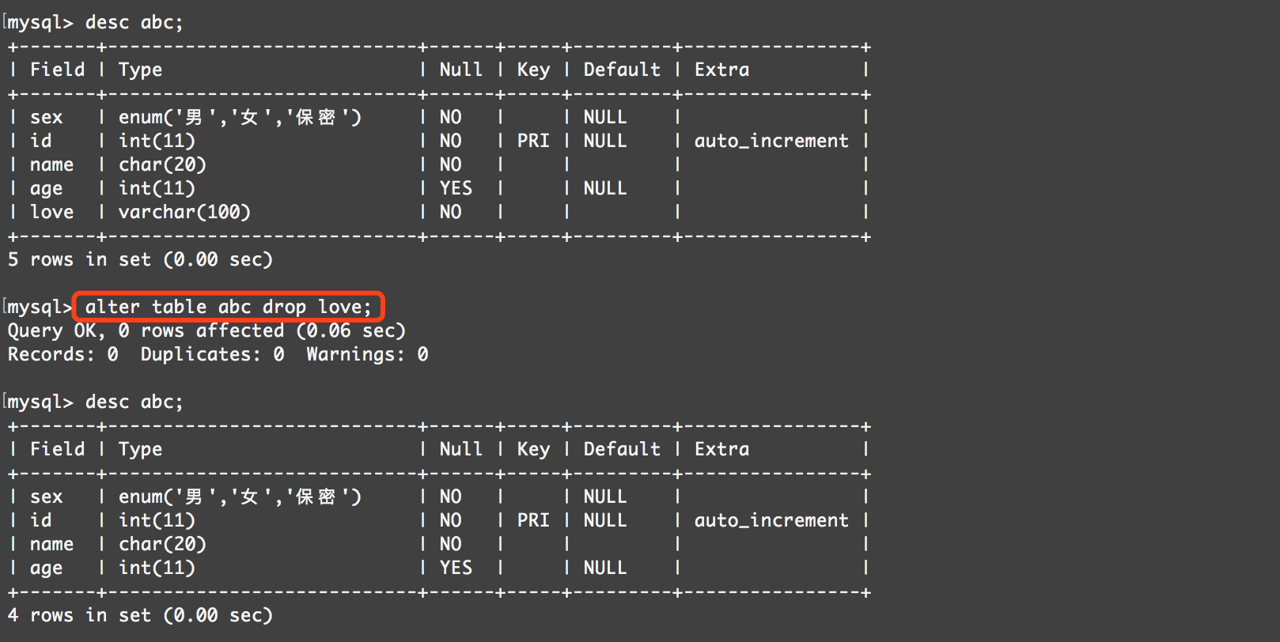1280x642 pixels.
Task: Select the "Duplicates: 0" text
Action: coord(212,354)
